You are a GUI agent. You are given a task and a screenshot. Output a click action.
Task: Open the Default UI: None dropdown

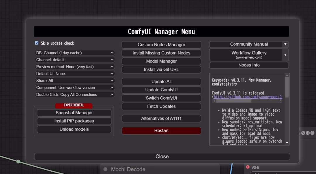point(75,74)
